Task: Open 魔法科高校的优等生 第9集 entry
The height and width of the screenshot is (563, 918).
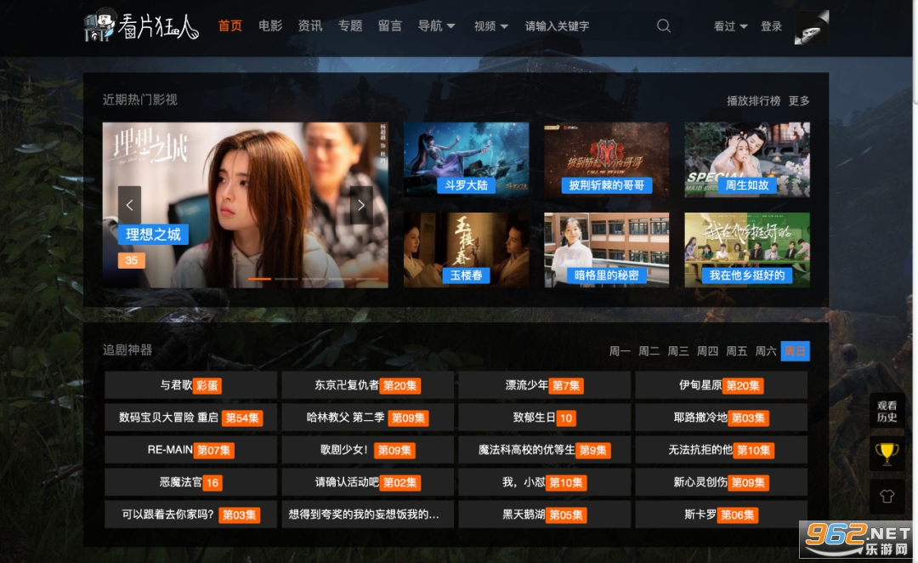Action: pyautogui.click(x=545, y=450)
